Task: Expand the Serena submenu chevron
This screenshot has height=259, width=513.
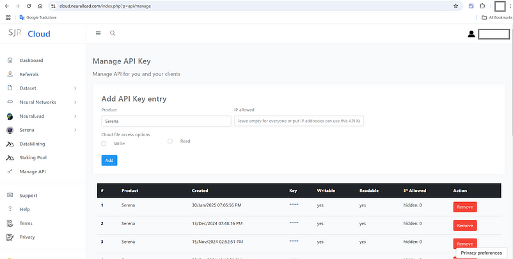Action: pos(75,130)
